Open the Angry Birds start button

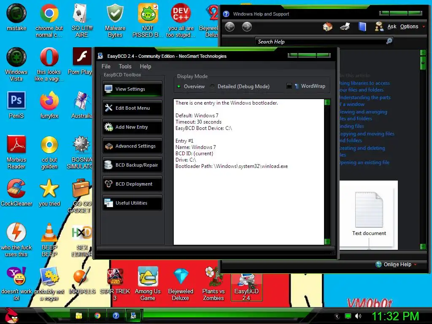[11, 316]
